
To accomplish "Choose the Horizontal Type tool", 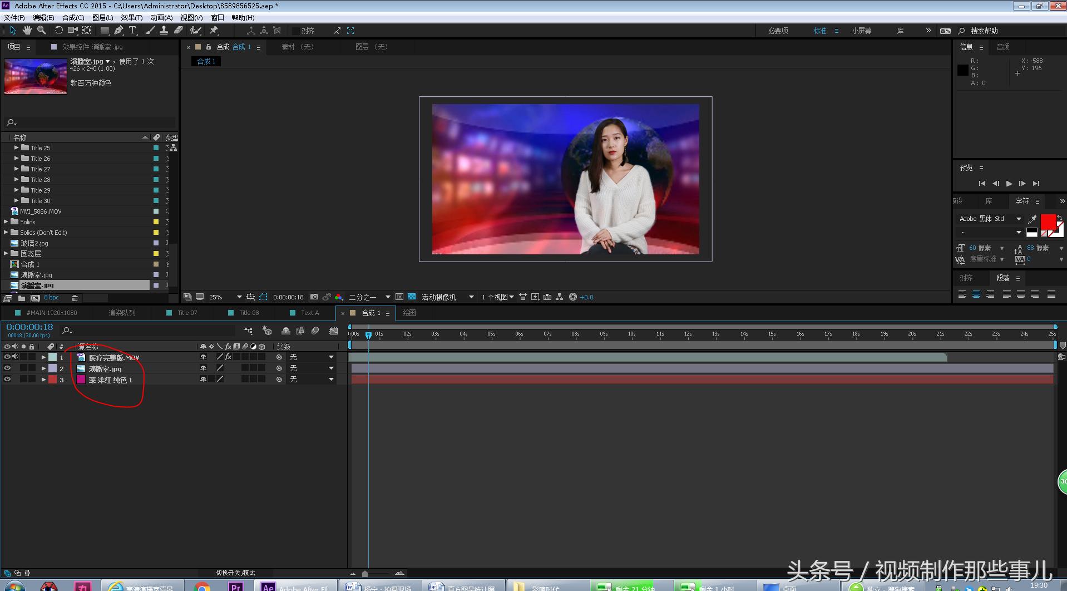I will (132, 31).
